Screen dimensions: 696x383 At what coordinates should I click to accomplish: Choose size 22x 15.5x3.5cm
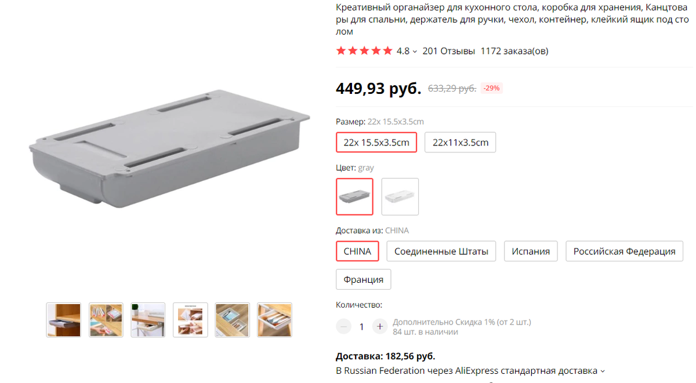pos(376,143)
